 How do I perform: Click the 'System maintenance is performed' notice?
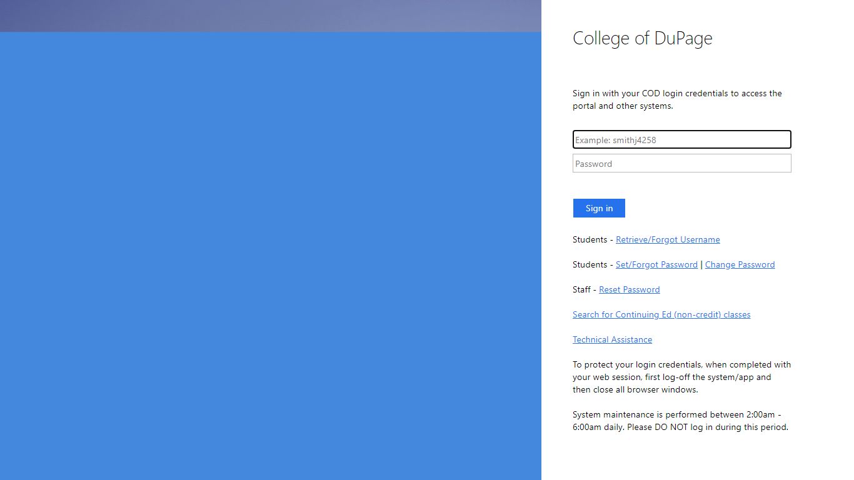tap(680, 421)
